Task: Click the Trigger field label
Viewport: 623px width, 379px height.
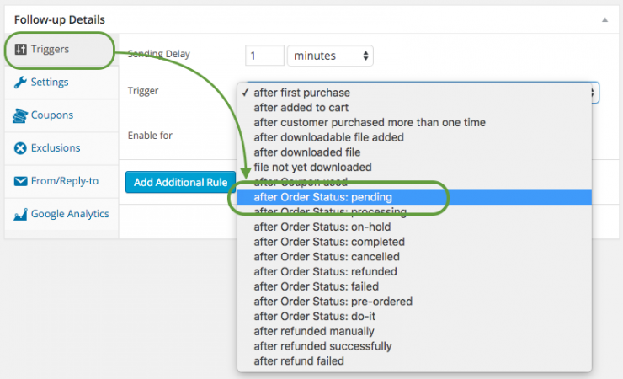Action: (x=143, y=91)
